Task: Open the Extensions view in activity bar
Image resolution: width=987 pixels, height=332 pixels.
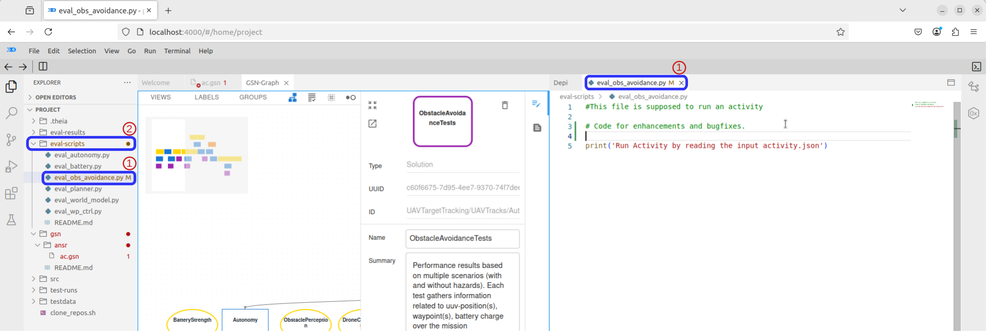Action: point(11,193)
